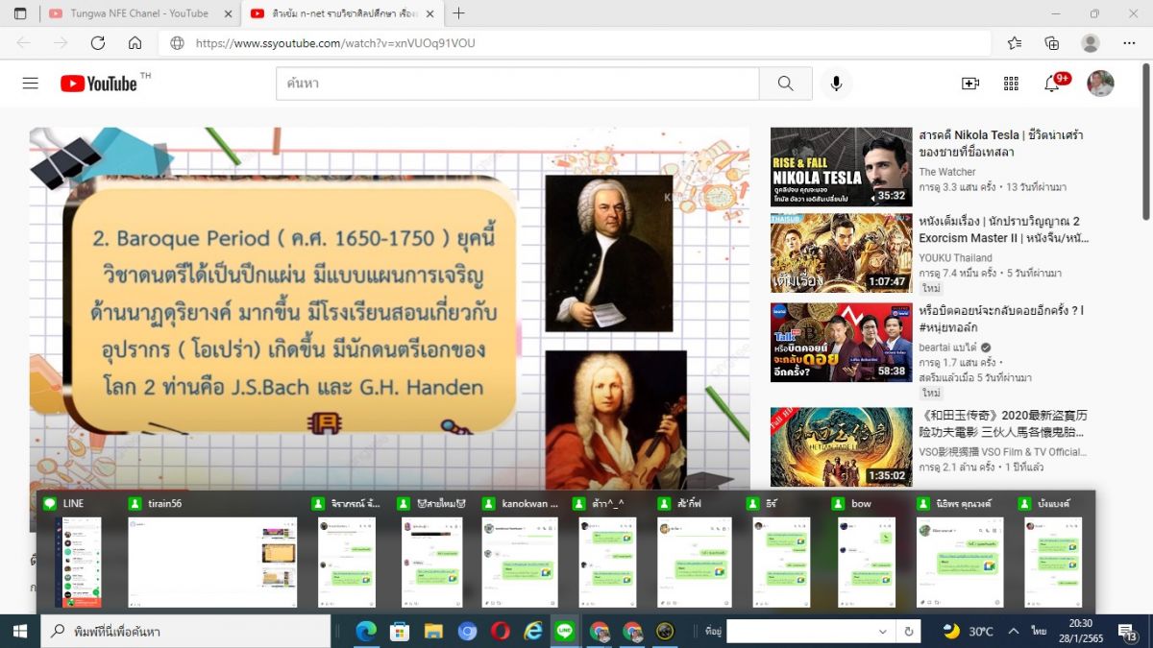Open Edge Settings and more ellipsis menu
Screen dimensions: 1153x648
1129,43
